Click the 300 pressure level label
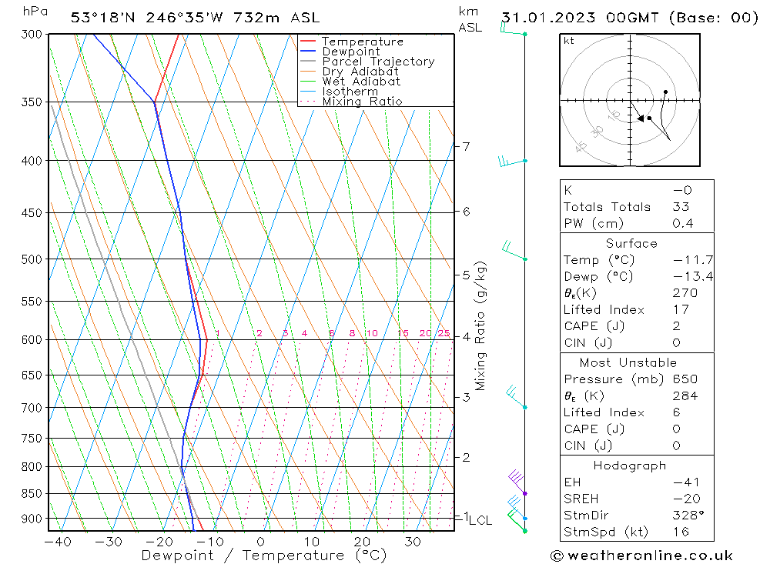This screenshot has width=770, height=564. point(32,35)
